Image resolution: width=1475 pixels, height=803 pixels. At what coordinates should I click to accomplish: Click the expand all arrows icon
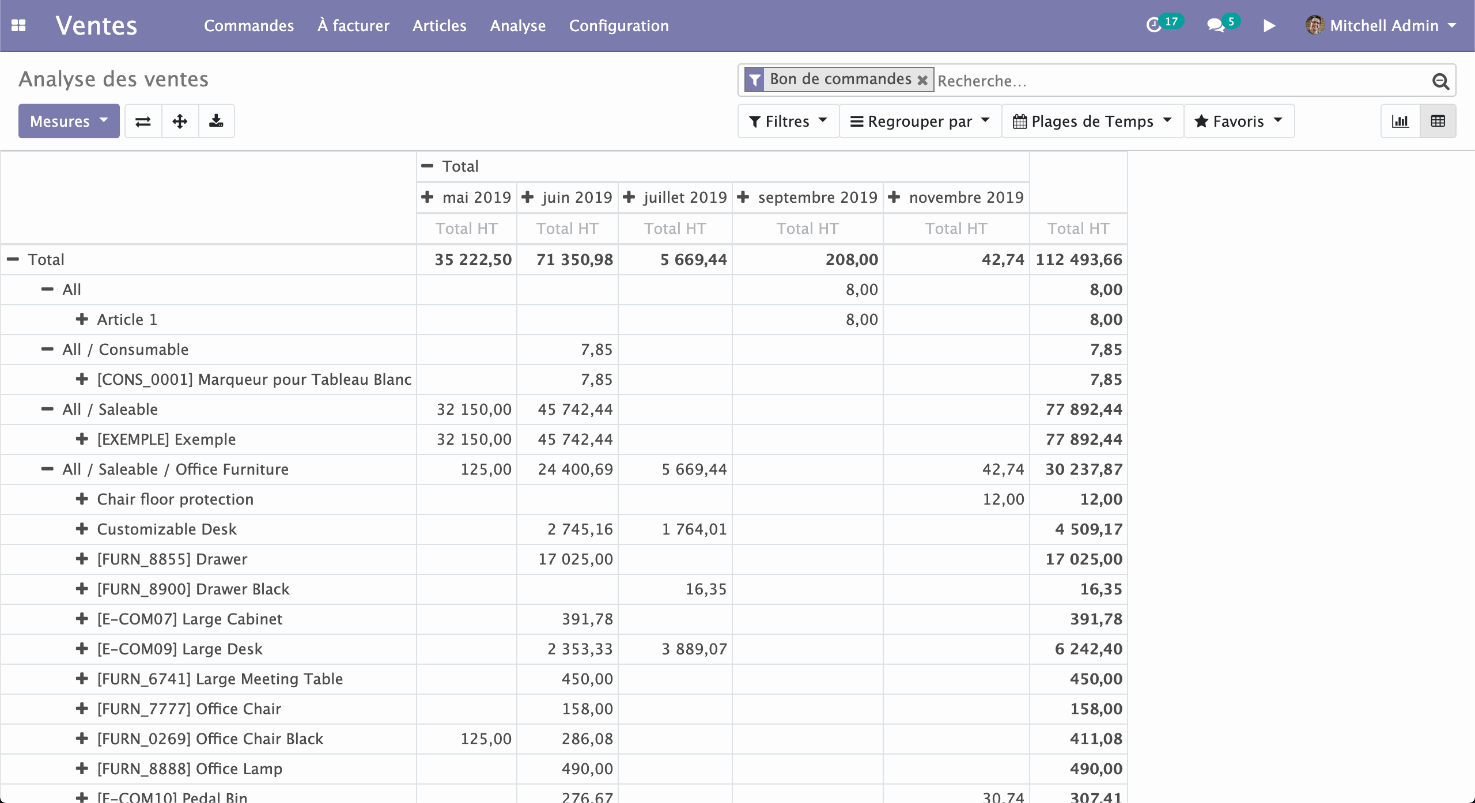[180, 121]
